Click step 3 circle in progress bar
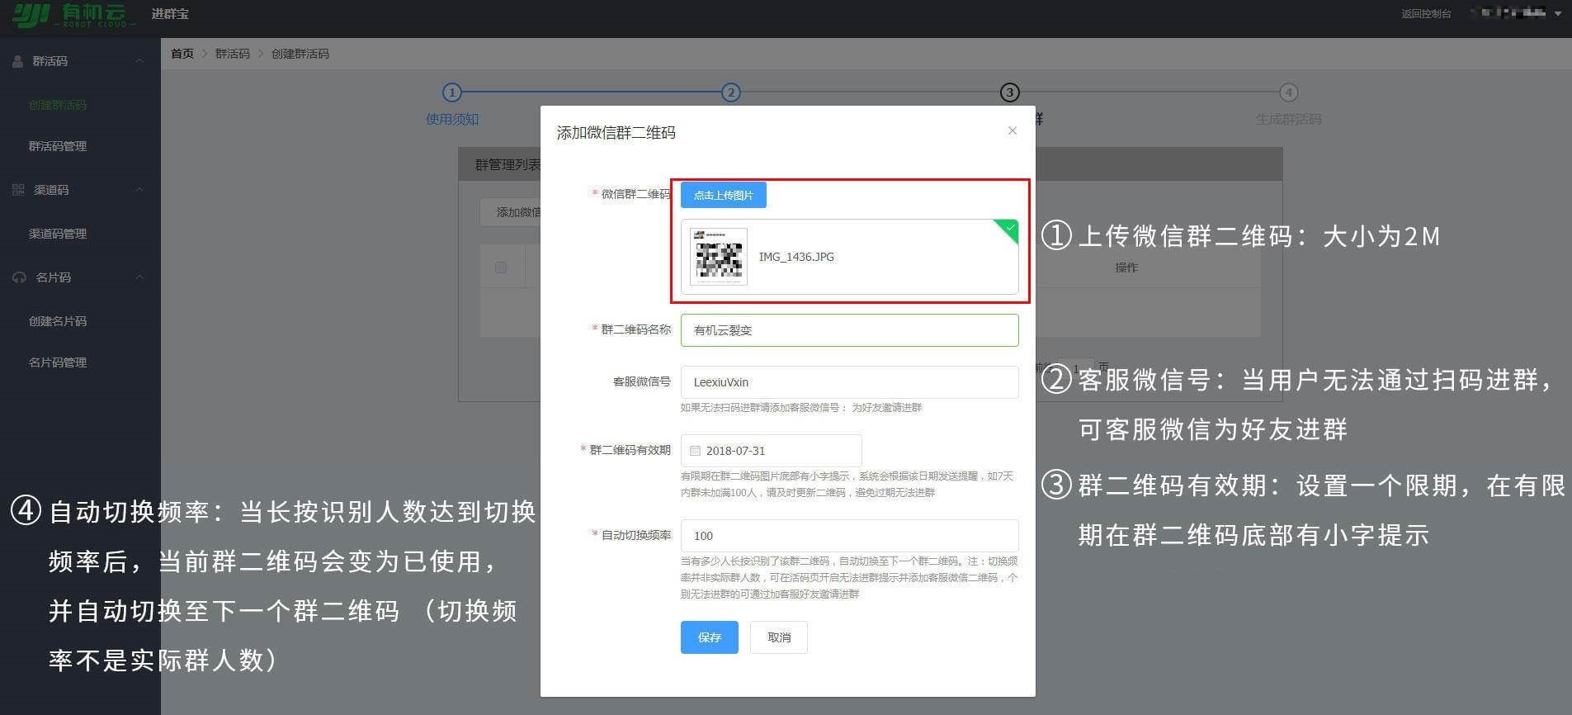 1009,92
